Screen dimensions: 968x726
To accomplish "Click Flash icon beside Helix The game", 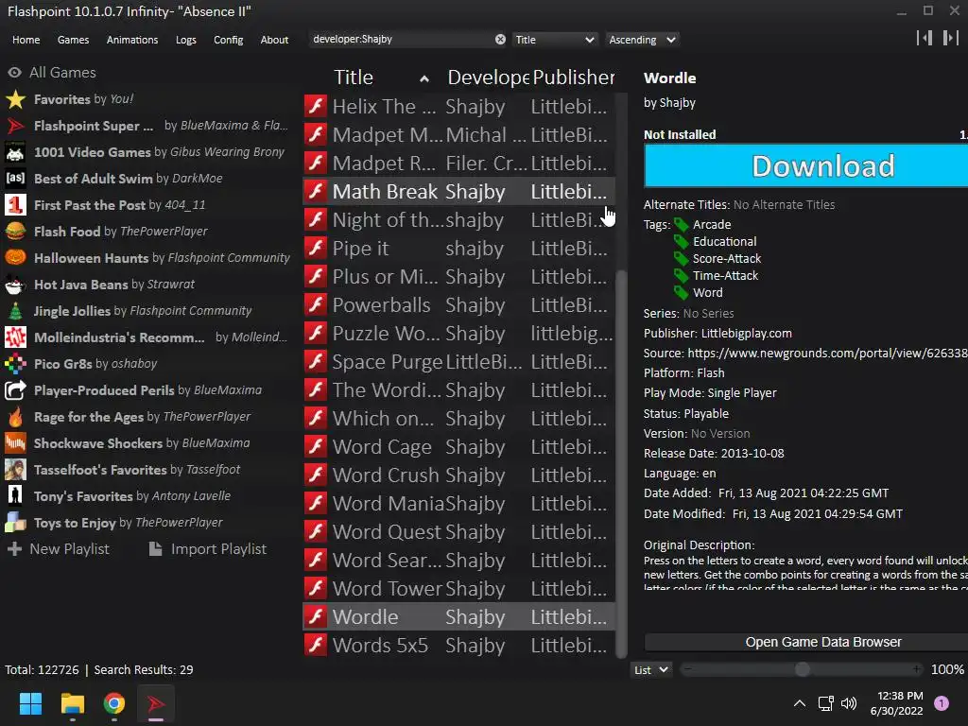I will tap(316, 106).
